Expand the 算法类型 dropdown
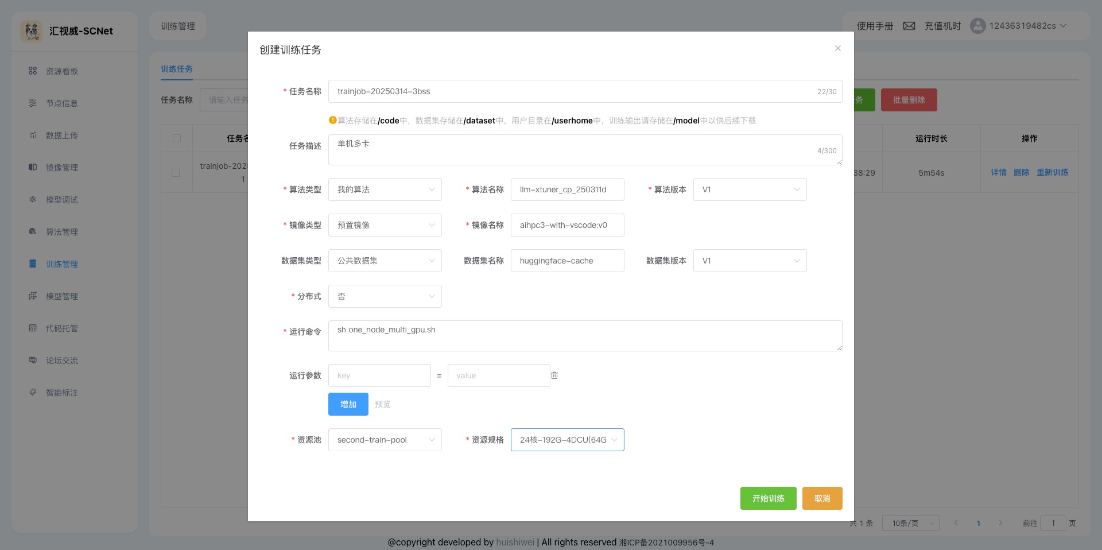1102x550 pixels. (x=385, y=189)
